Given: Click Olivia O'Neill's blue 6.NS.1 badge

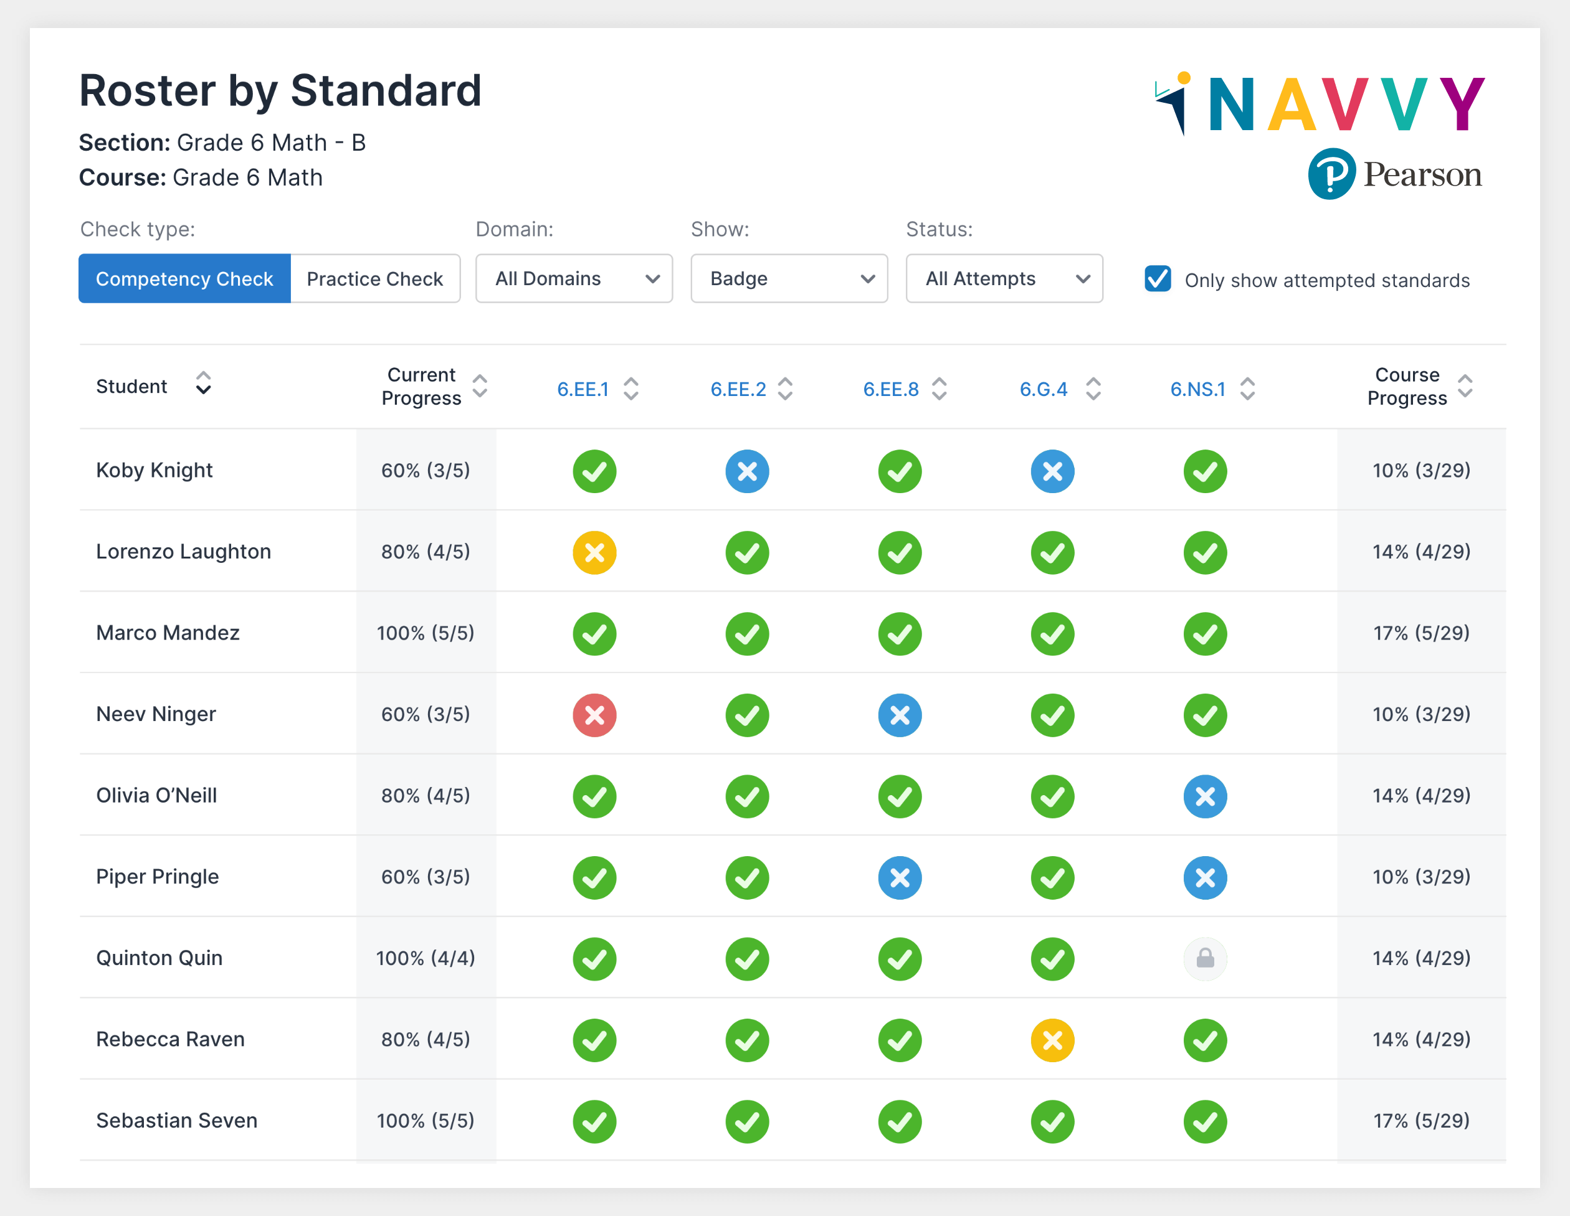Looking at the screenshot, I should [x=1205, y=796].
